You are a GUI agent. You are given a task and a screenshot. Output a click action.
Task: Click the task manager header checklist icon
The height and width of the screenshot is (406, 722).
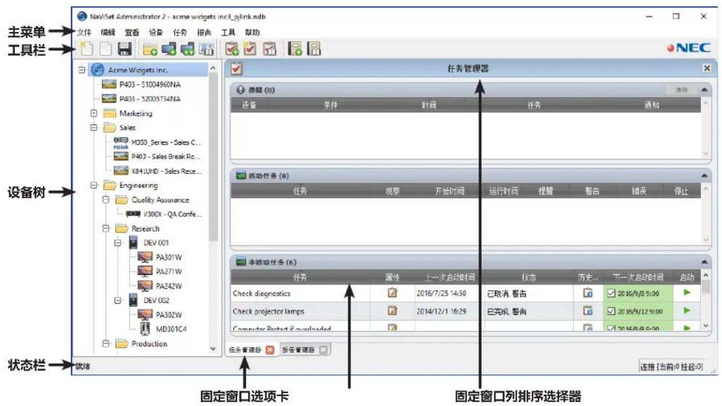tap(236, 69)
